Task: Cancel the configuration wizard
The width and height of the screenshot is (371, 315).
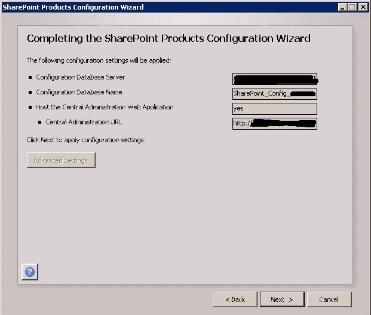Action: [x=329, y=299]
